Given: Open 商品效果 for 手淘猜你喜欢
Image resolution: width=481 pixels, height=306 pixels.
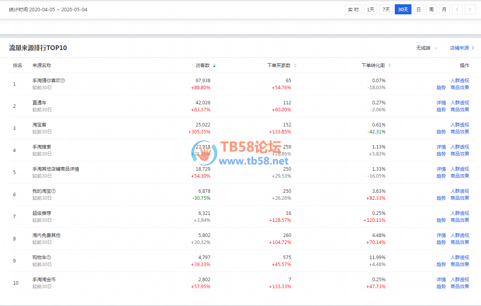Looking at the screenshot, I should pos(460,88).
